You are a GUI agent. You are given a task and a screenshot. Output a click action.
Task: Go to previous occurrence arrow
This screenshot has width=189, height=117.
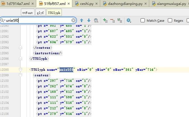pyautogui.click(x=82, y=20)
